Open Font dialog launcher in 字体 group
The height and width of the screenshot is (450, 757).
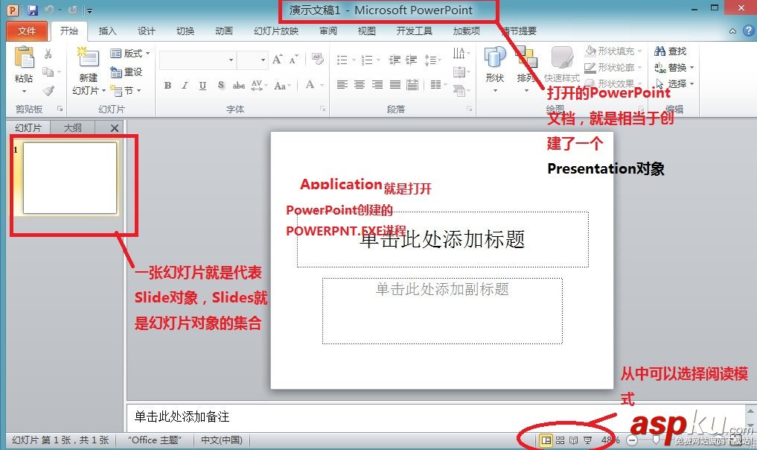[x=322, y=109]
